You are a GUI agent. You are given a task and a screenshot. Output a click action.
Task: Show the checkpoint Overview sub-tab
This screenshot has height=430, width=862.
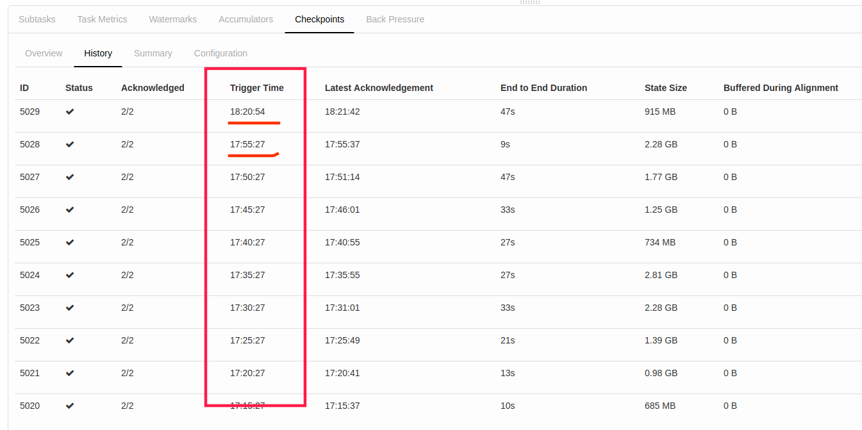pyautogui.click(x=44, y=53)
